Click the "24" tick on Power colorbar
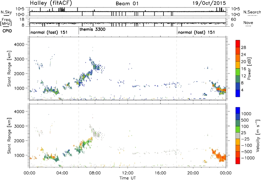 pos(243,55)
